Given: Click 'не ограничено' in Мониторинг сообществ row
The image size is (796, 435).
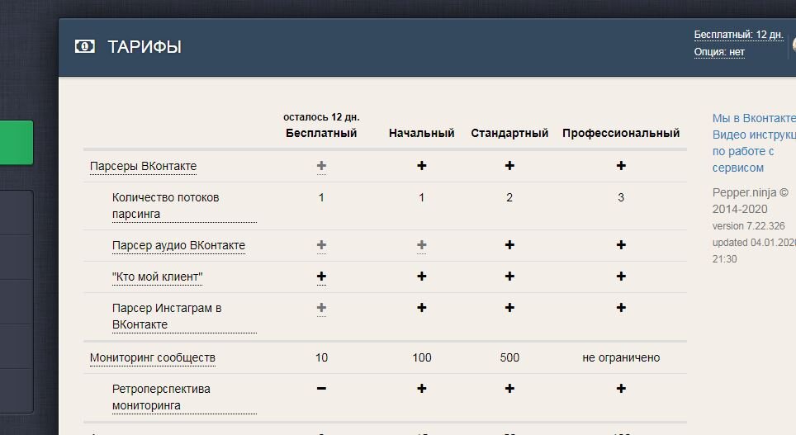Looking at the screenshot, I should (621, 358).
